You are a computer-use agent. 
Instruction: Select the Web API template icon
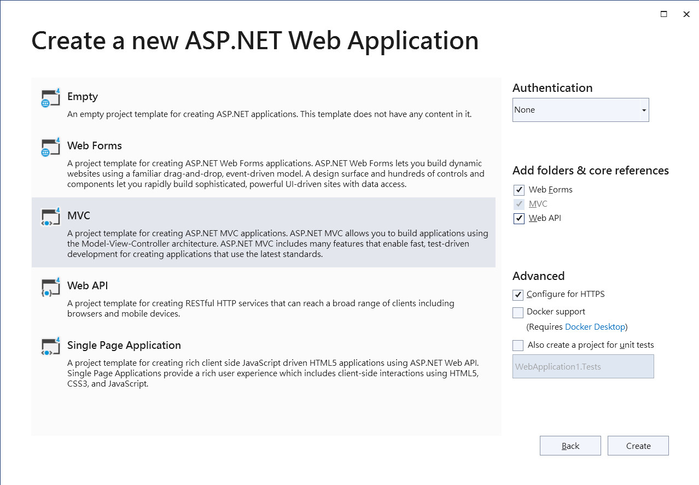(x=50, y=287)
